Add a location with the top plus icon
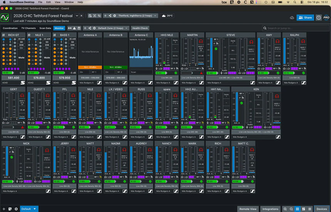Image resolution: width=331 pixels, height=212 pixels. tap(105, 16)
